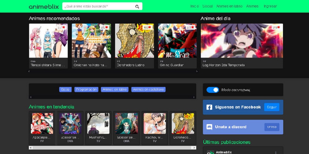Image resolution: width=309 pixels, height=154 pixels.
Task: Click the Últimas publicaciones heading
Action: pos(226,142)
